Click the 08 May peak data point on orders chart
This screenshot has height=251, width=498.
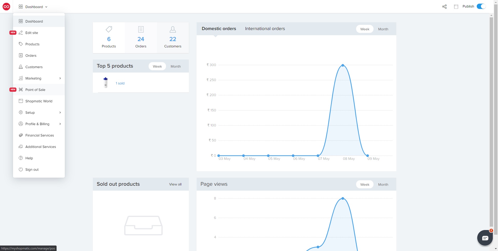[343, 65]
